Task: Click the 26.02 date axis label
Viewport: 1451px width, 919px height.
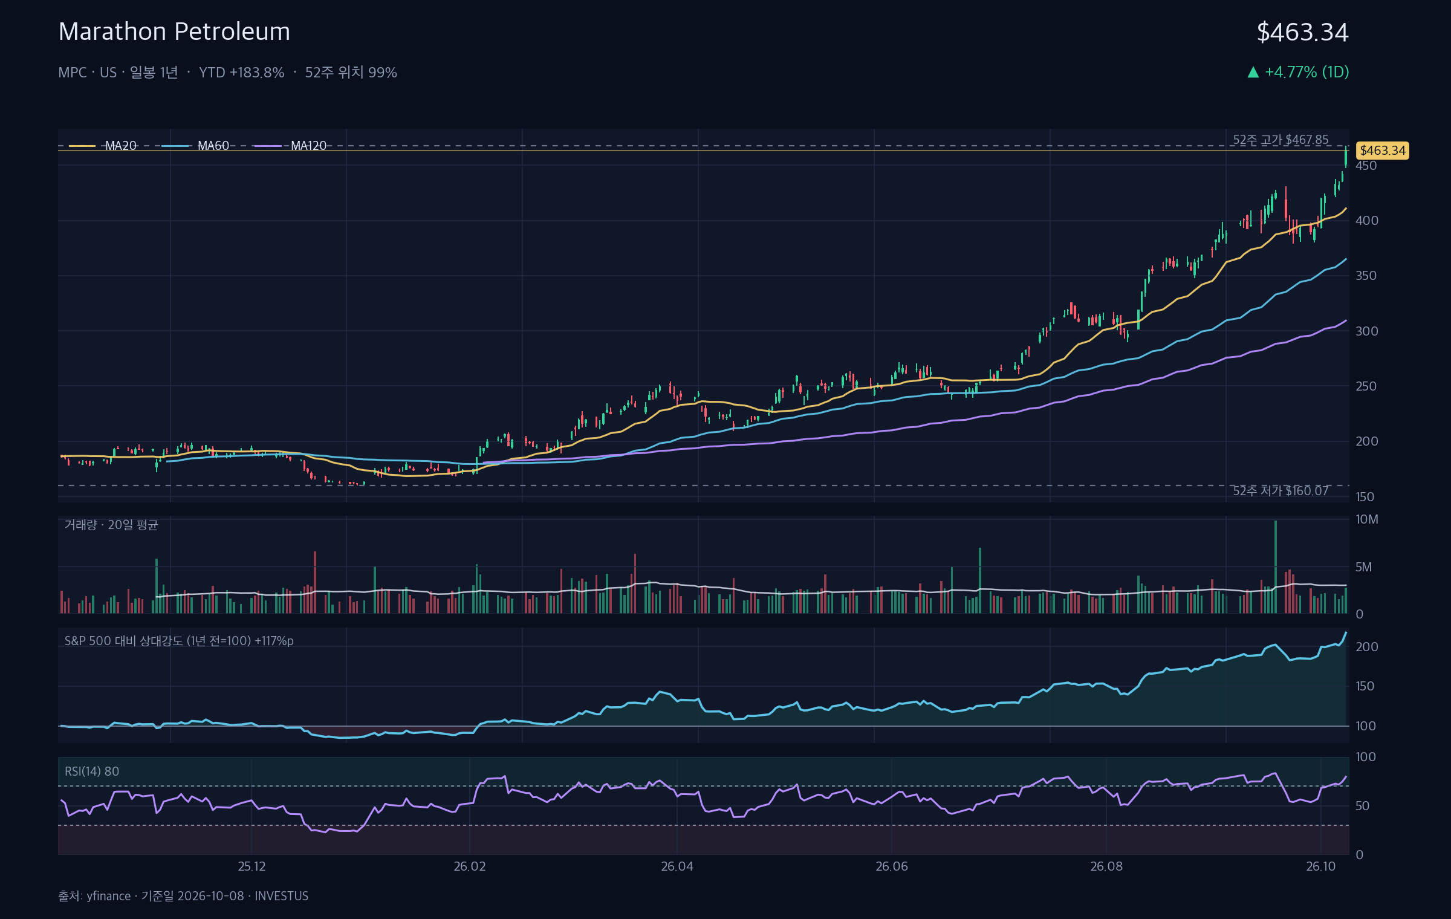Action: 470,866
